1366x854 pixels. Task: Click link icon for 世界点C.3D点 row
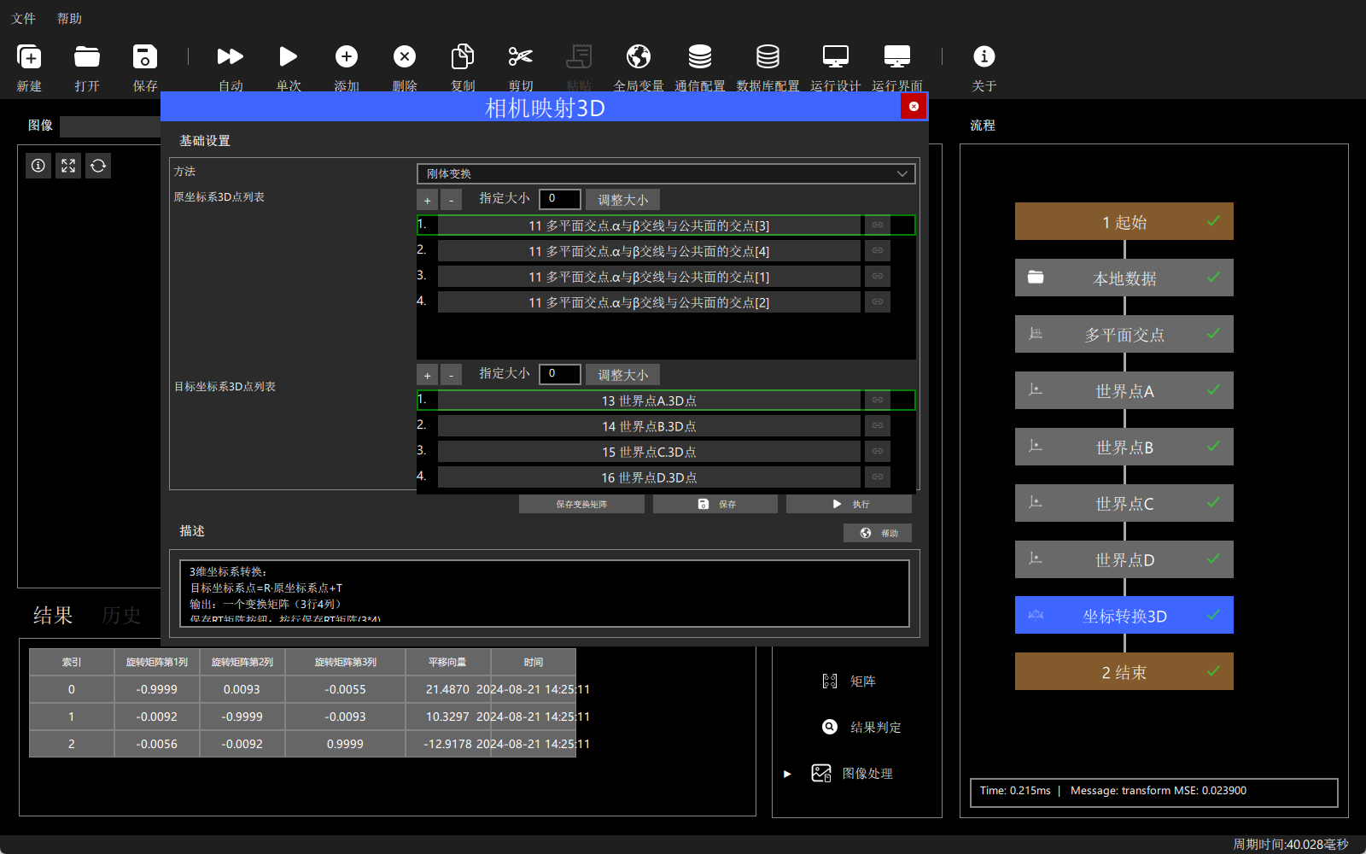pyautogui.click(x=878, y=452)
